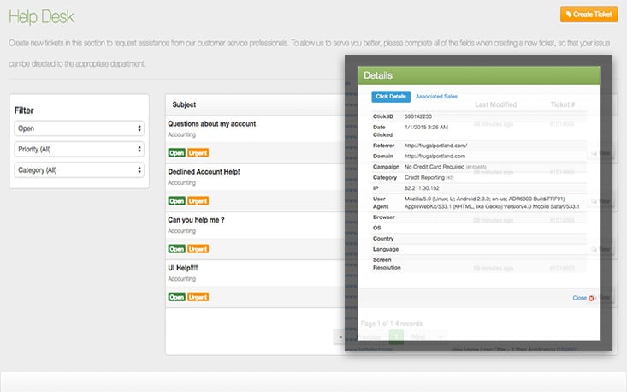Expand the Category (All) filter dropdown

click(79, 170)
